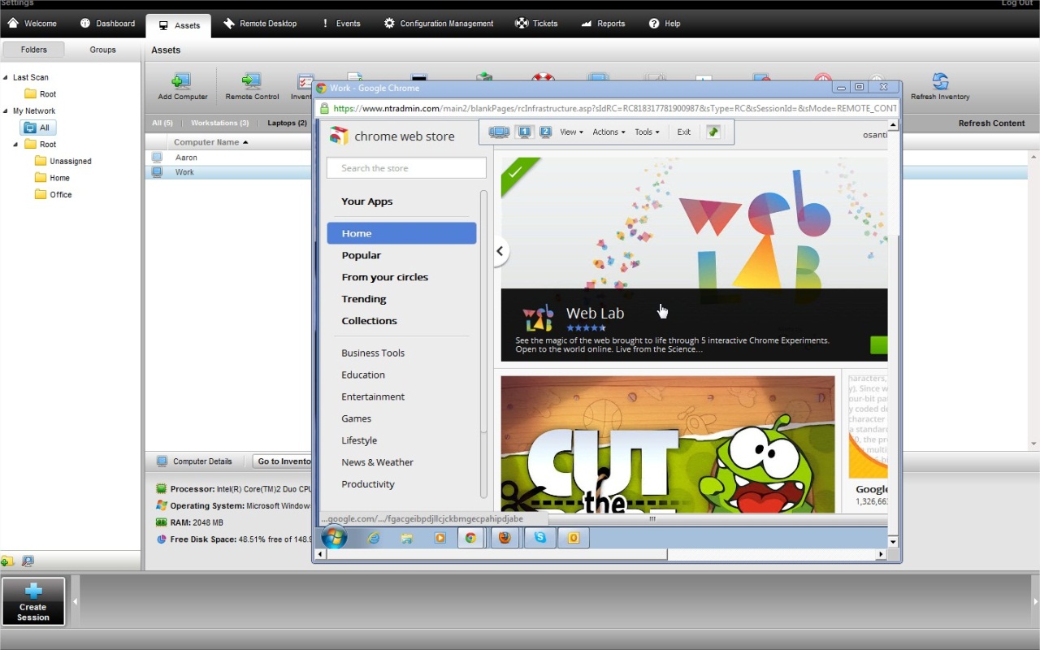
Task: Filter assets by Workstations (3)
Action: [219, 123]
